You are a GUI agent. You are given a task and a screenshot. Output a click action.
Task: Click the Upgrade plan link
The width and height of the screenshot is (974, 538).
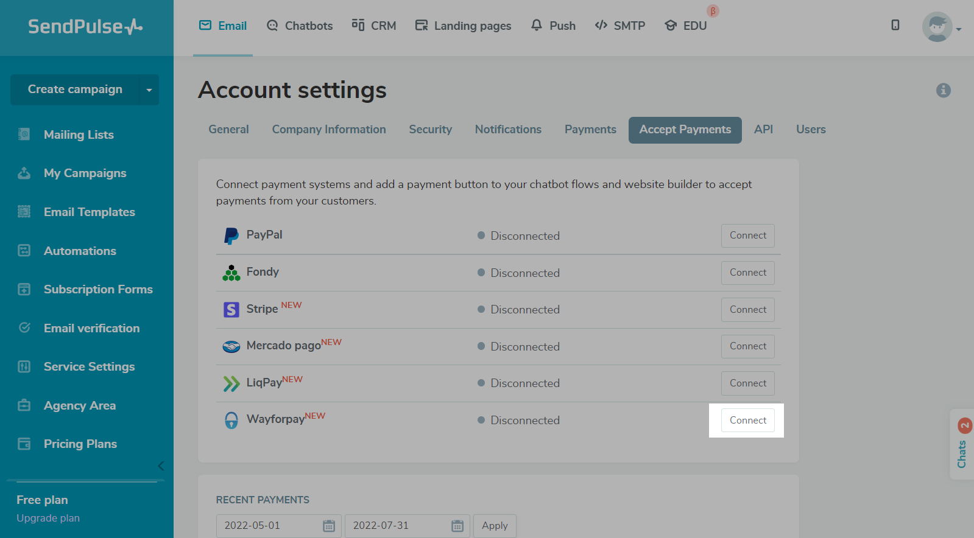coord(48,519)
